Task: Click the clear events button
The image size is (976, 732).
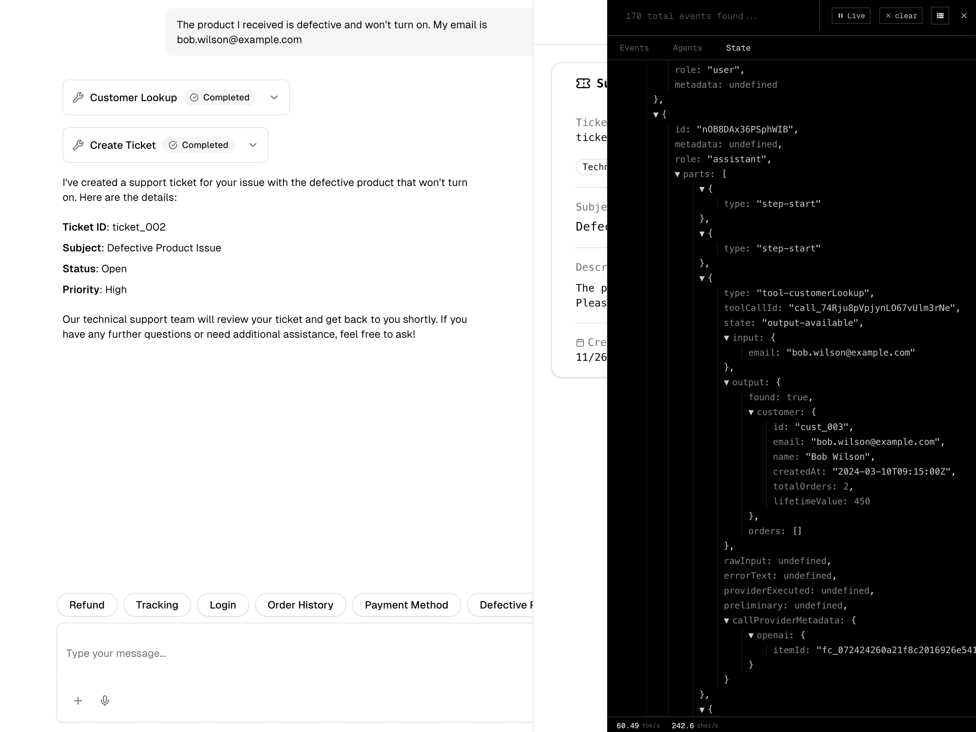Action: (x=900, y=16)
